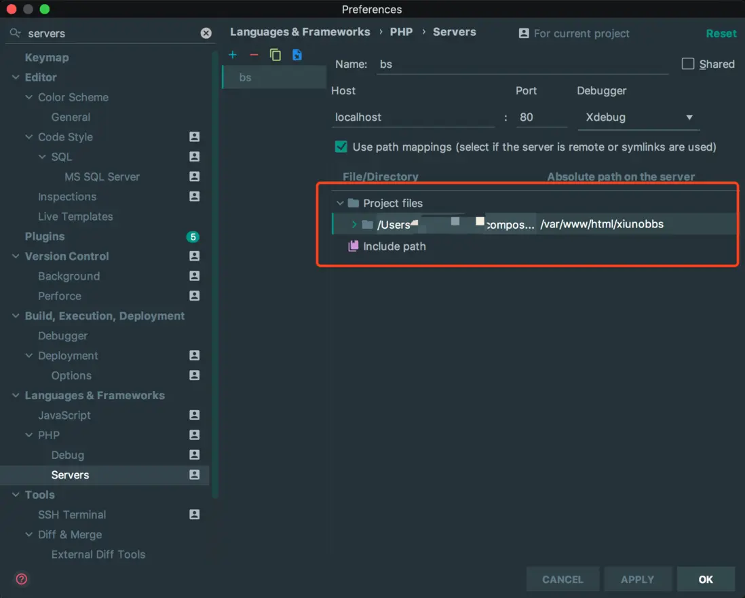Open help via the question mark icon
The height and width of the screenshot is (598, 745).
pos(22,579)
